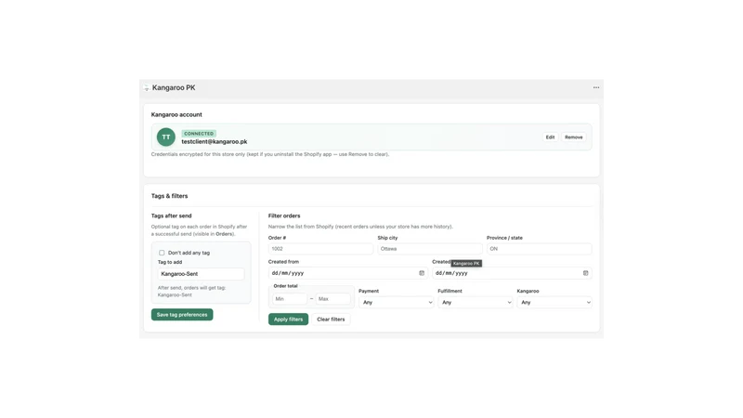Click the Kangaroo PK app logo icon

click(x=147, y=87)
